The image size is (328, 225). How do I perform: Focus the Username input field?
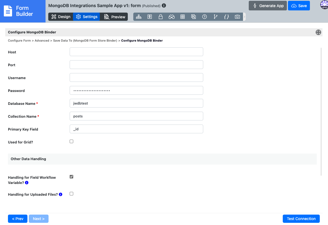[x=136, y=77]
